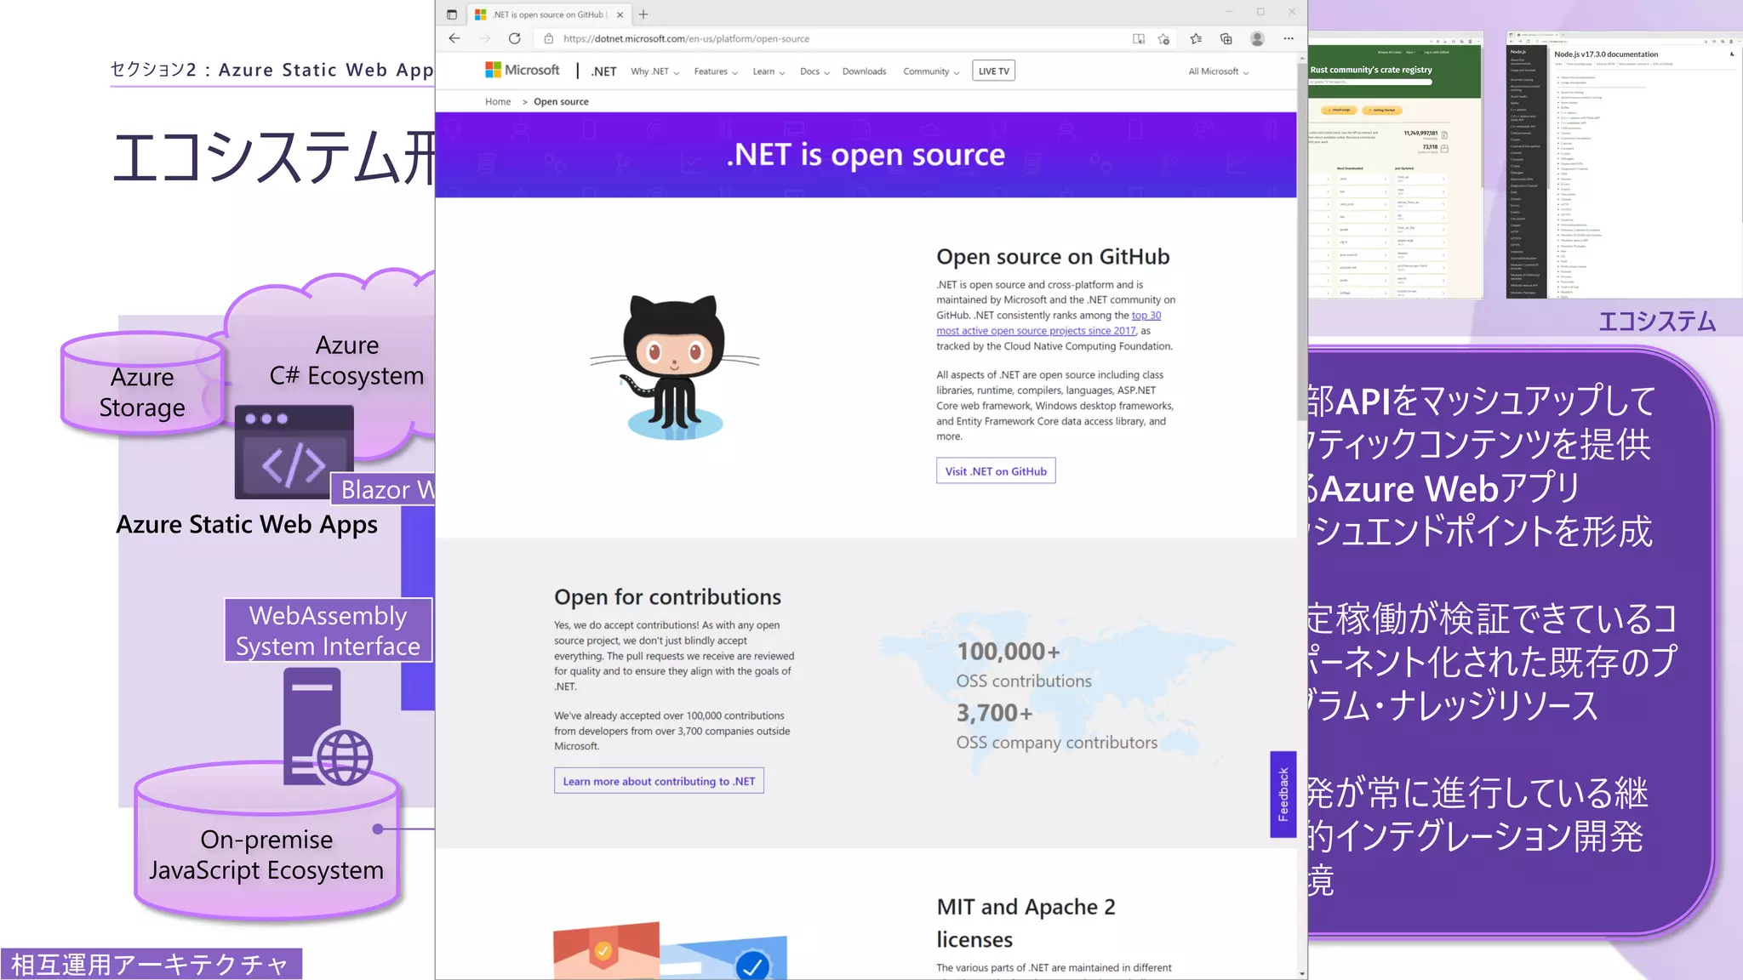Follow the top 30 most active projects link

click(1036, 331)
